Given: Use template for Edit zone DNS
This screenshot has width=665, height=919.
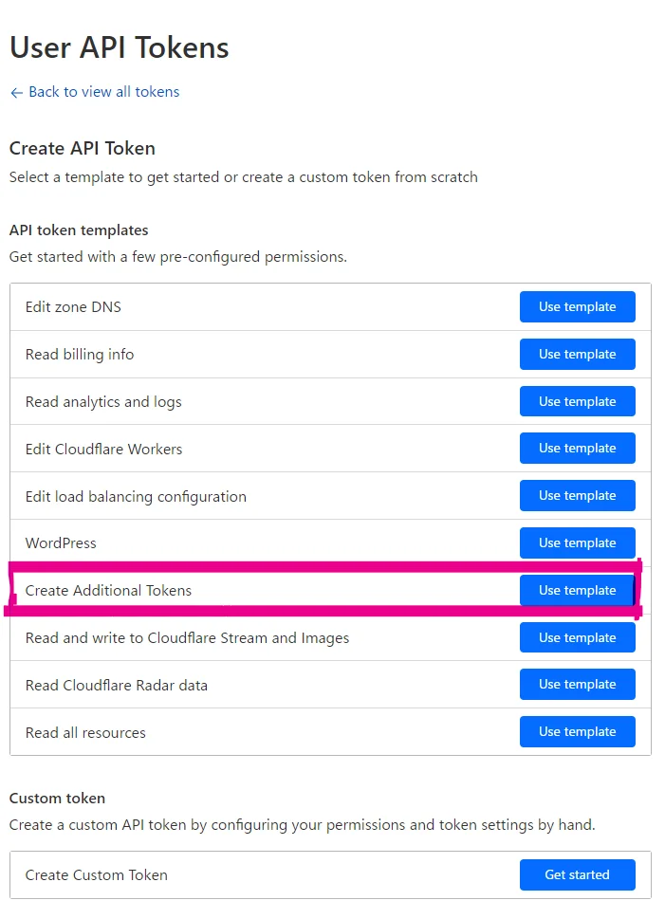Looking at the screenshot, I should (577, 306).
